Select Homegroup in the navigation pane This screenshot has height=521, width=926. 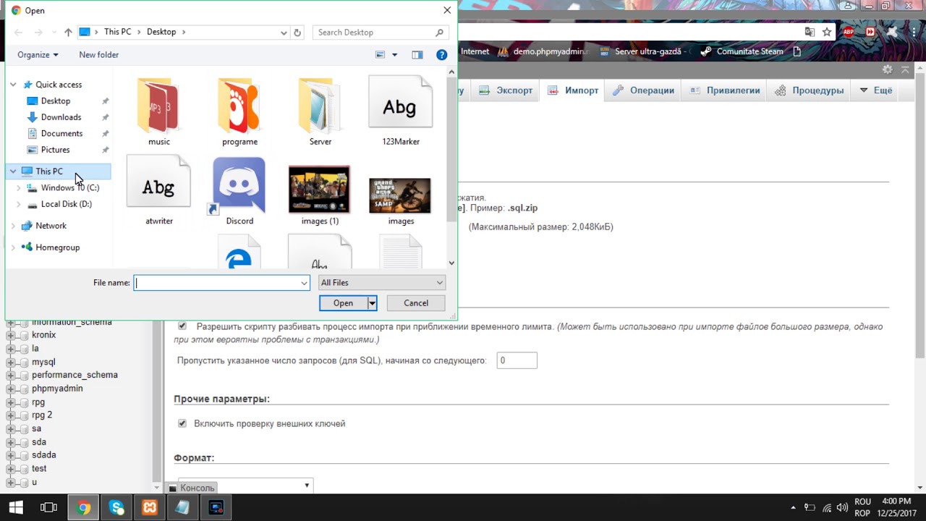57,247
